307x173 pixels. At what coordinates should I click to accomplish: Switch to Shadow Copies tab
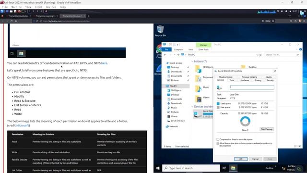(x=225, y=77)
